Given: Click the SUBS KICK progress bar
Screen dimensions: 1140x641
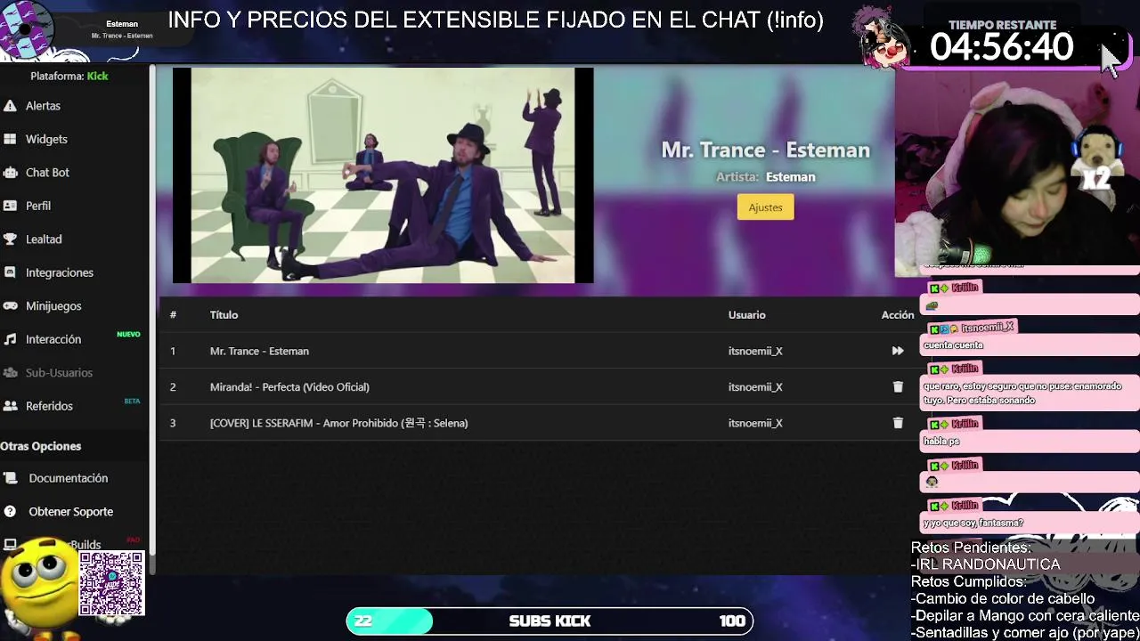Looking at the screenshot, I should [550, 621].
